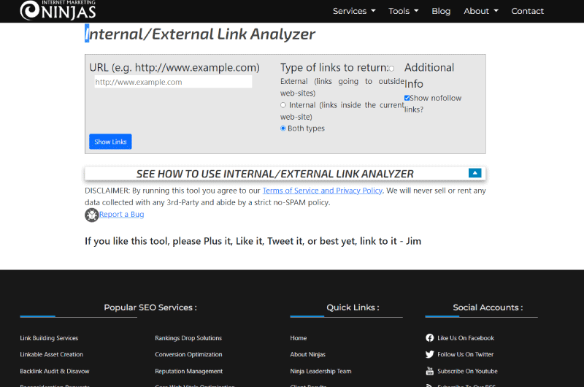Click Like Us On Facebook text
The image size is (584, 387).
click(466, 338)
